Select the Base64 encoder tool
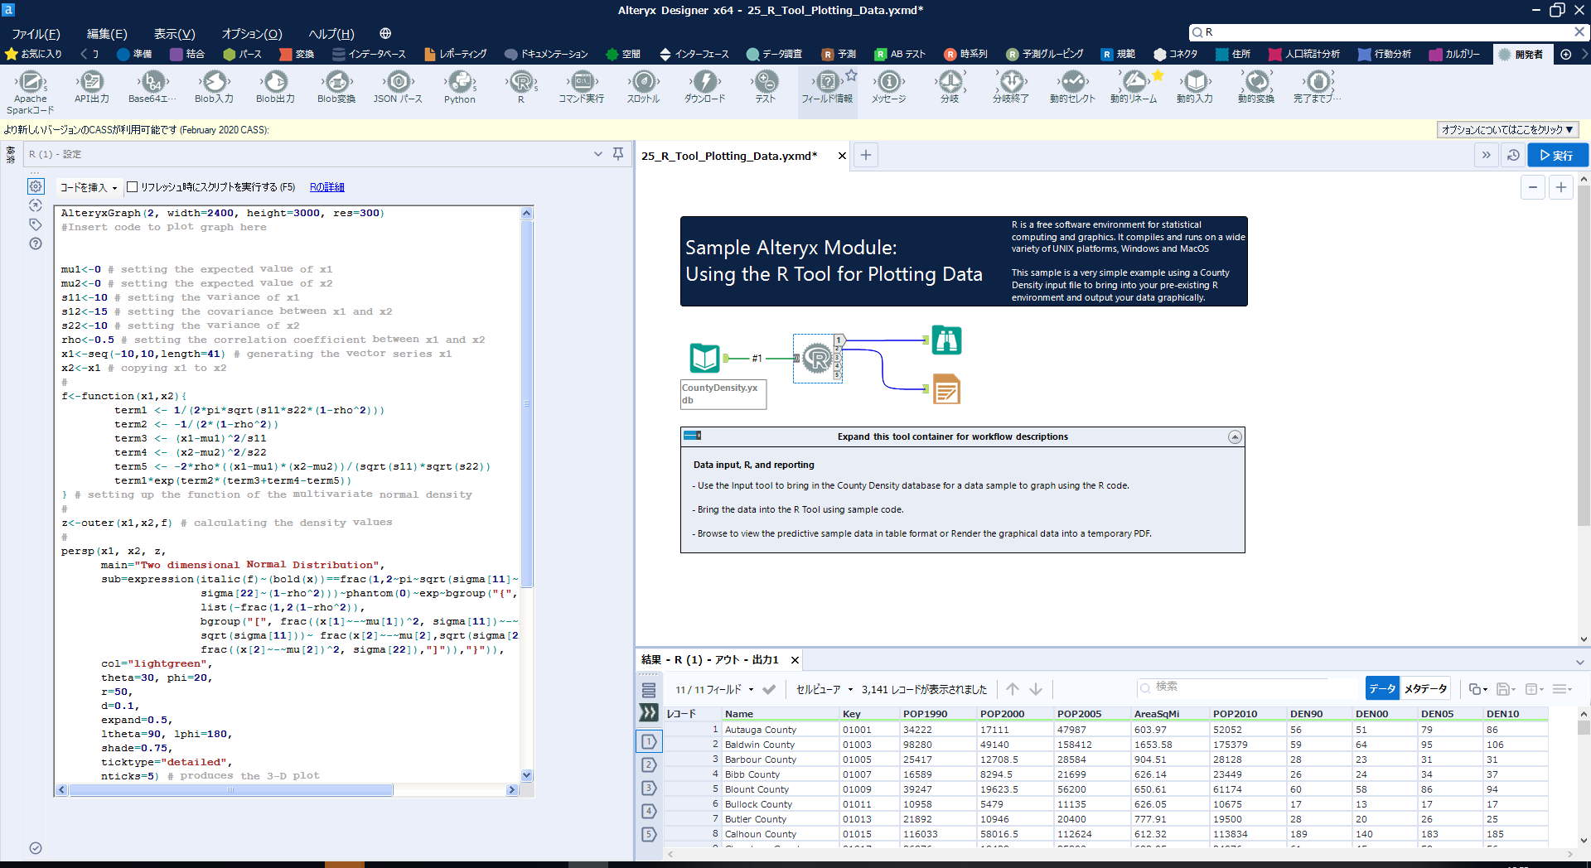Viewport: 1591px width, 868px height. coord(152,86)
